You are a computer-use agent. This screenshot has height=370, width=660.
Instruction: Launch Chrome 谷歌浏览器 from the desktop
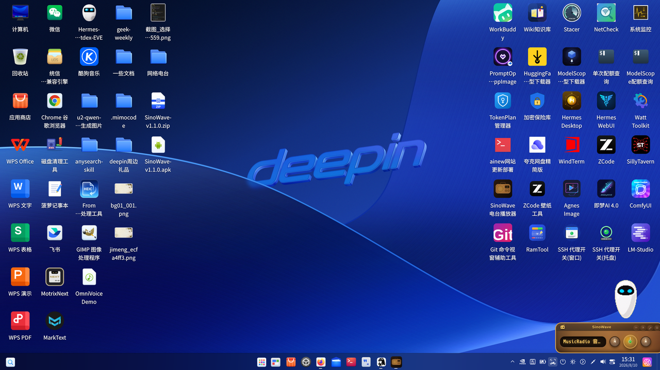click(55, 101)
